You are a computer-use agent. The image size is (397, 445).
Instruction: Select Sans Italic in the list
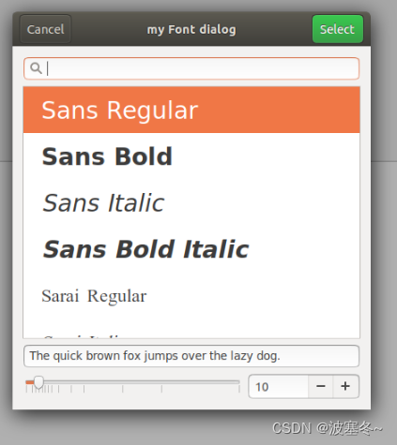click(x=191, y=202)
